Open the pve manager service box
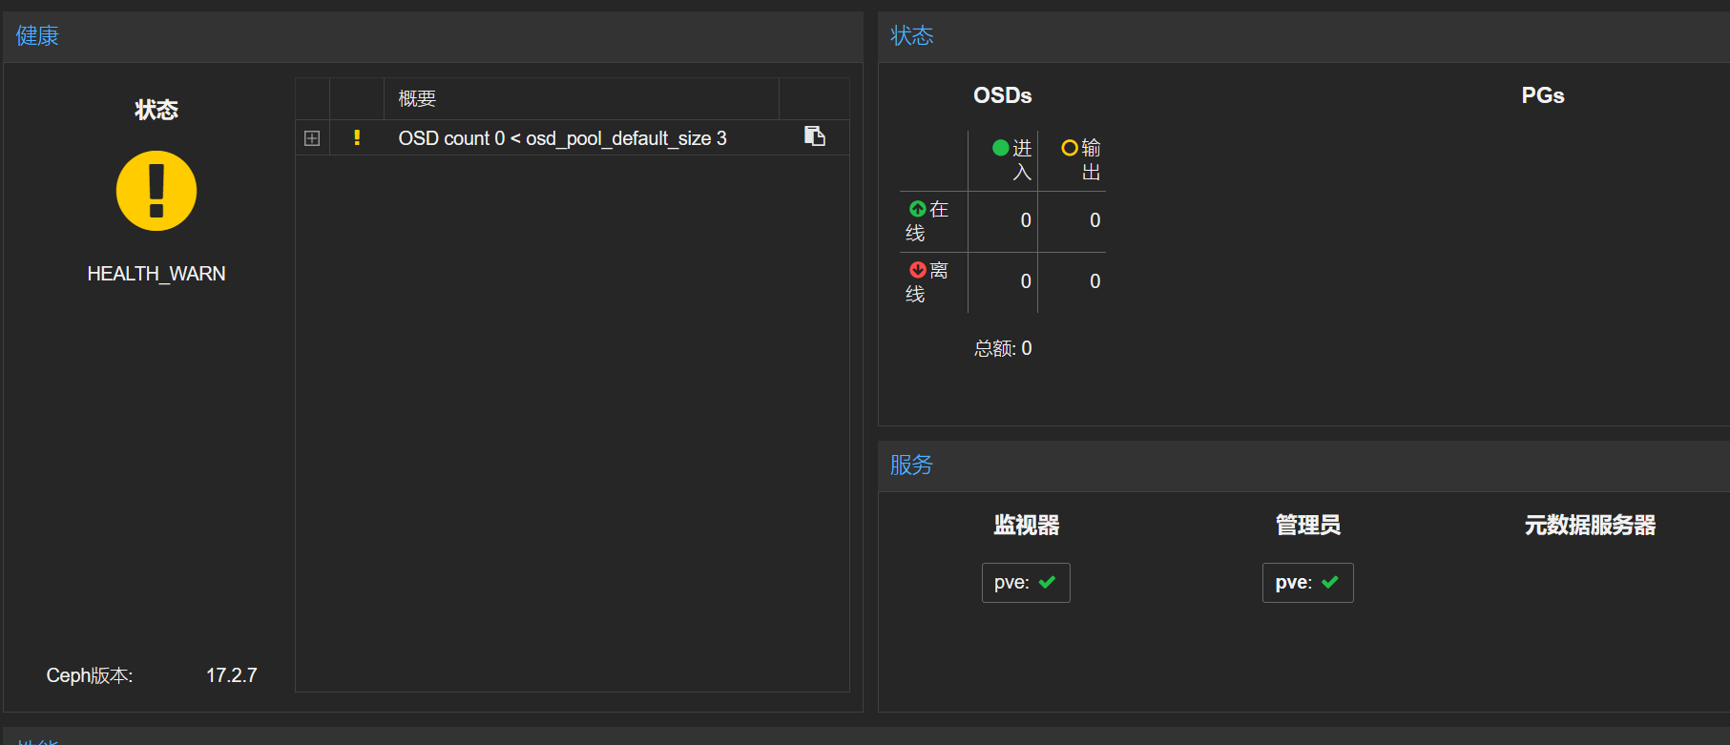 (1308, 583)
